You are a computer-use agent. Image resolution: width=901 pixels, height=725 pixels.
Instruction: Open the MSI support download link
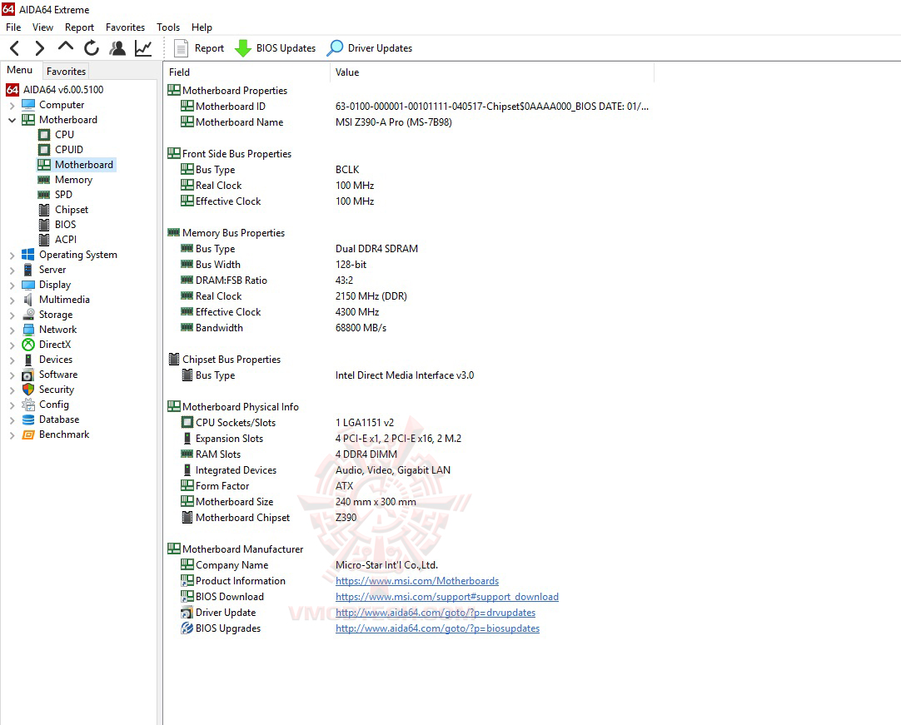447,597
